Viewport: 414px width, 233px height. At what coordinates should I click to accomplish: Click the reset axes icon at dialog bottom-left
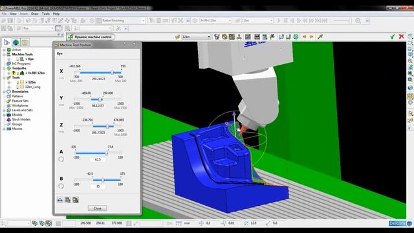[x=60, y=200]
